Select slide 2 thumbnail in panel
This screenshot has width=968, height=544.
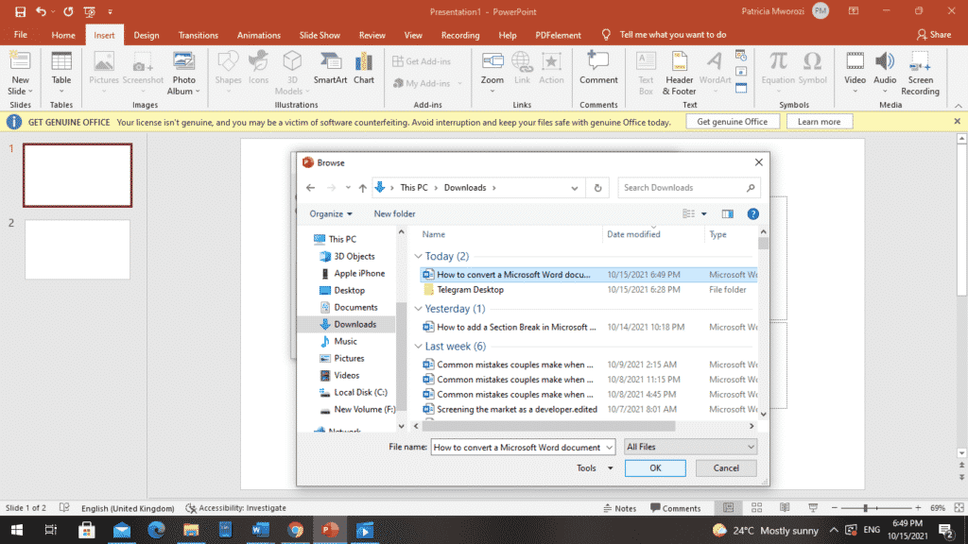coord(78,249)
